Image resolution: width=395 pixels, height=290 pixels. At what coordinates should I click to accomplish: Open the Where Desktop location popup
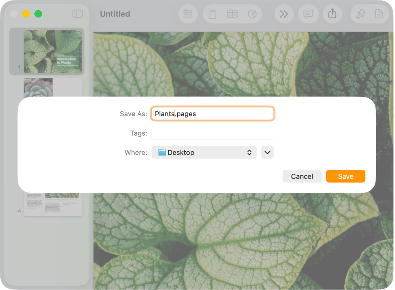(204, 152)
